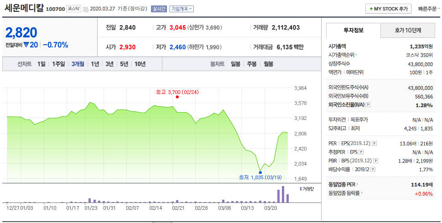Click the 시가총액 value 1,235억원

421,47
